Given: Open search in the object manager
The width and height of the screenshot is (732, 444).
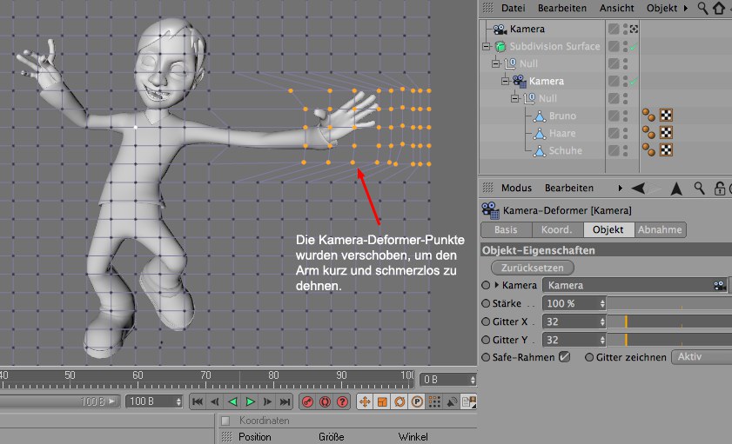Looking at the screenshot, I should [702, 8].
